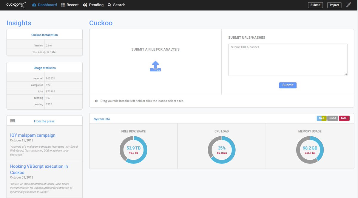Image resolution: width=358 pixels, height=198 pixels.
Task: Open the Recent analyses page
Action: pos(70,5)
